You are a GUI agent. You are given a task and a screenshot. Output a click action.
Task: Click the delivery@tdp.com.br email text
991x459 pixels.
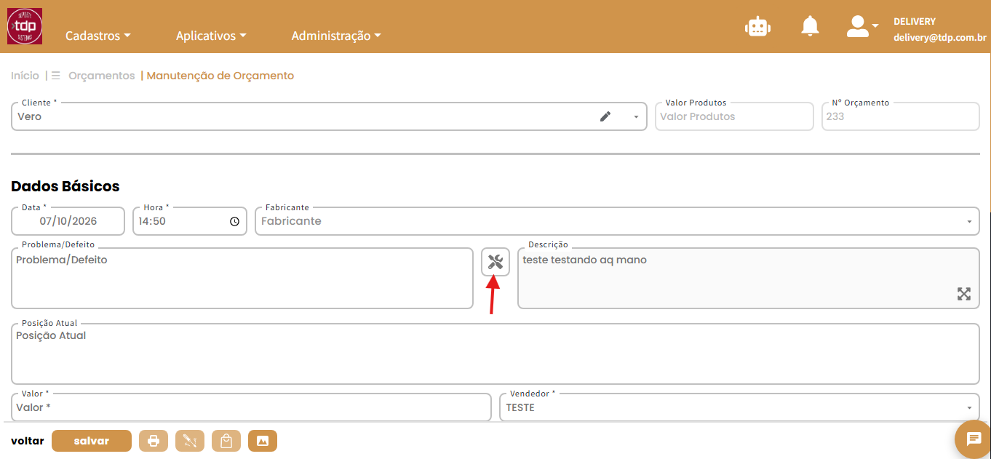pyautogui.click(x=940, y=38)
